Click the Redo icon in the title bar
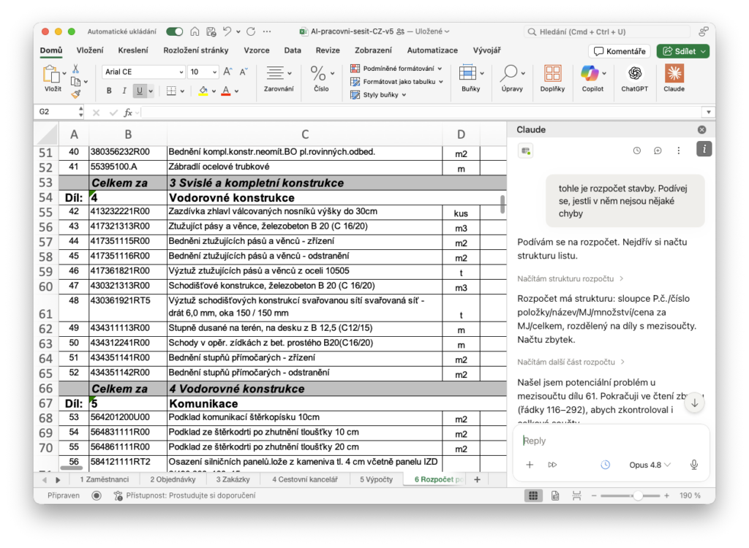 click(x=251, y=31)
